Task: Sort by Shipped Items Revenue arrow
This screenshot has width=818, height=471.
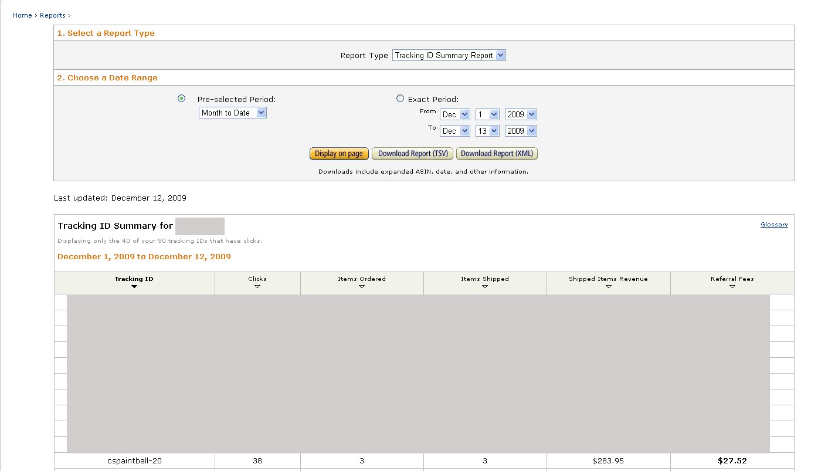Action: (x=608, y=287)
